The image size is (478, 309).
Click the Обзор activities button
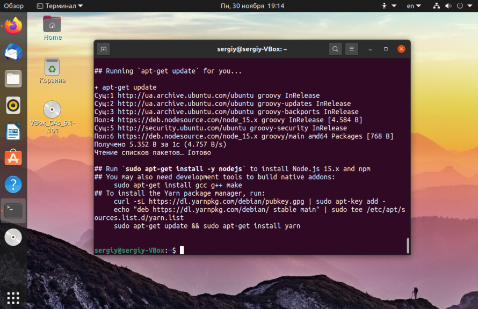click(x=14, y=6)
